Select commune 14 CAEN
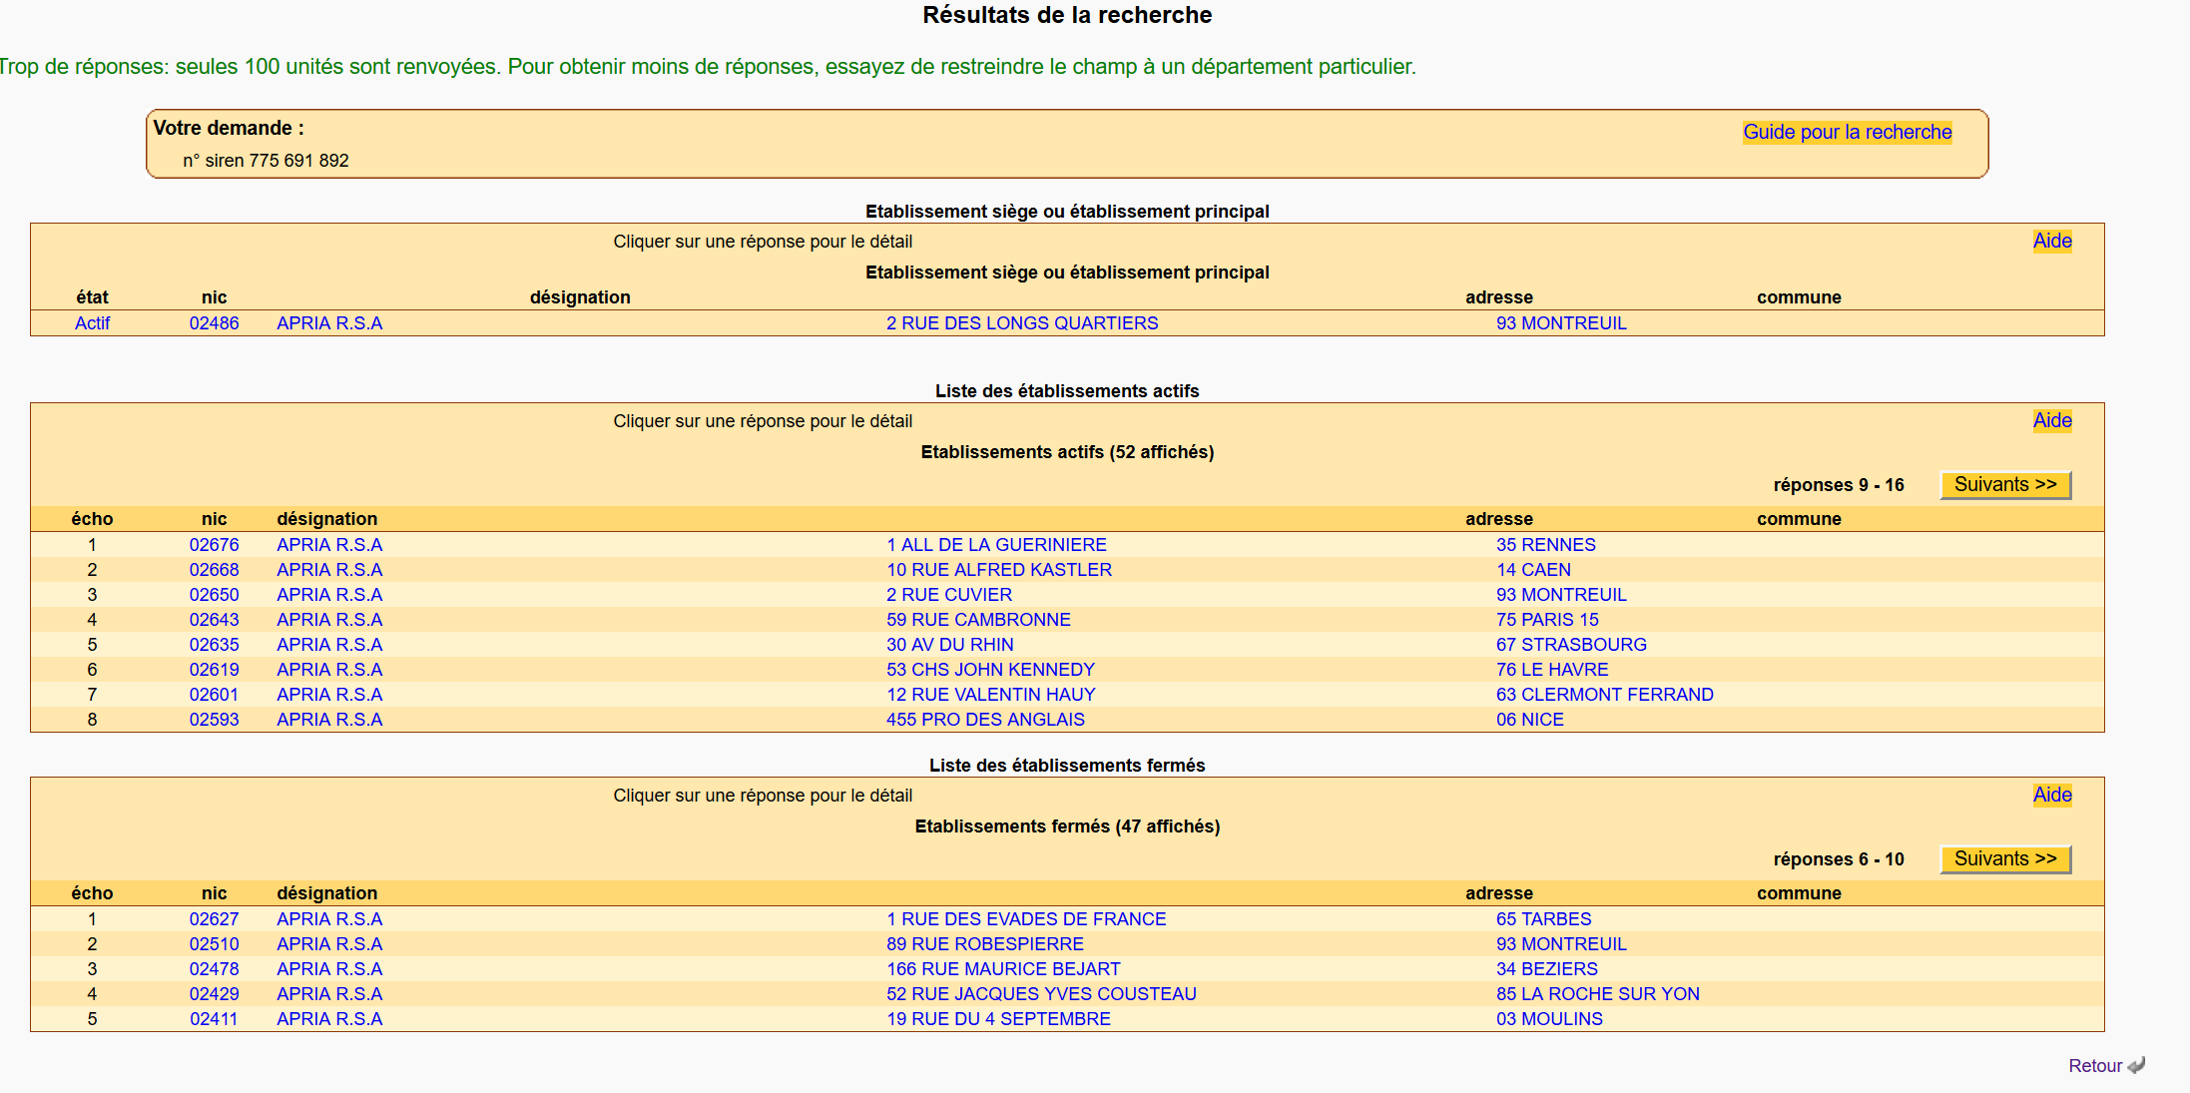The image size is (2190, 1093). click(x=1533, y=569)
